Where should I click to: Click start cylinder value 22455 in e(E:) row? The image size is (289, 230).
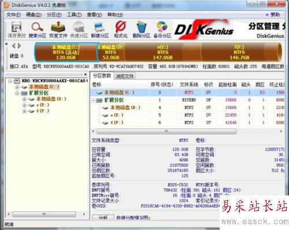tap(231, 115)
